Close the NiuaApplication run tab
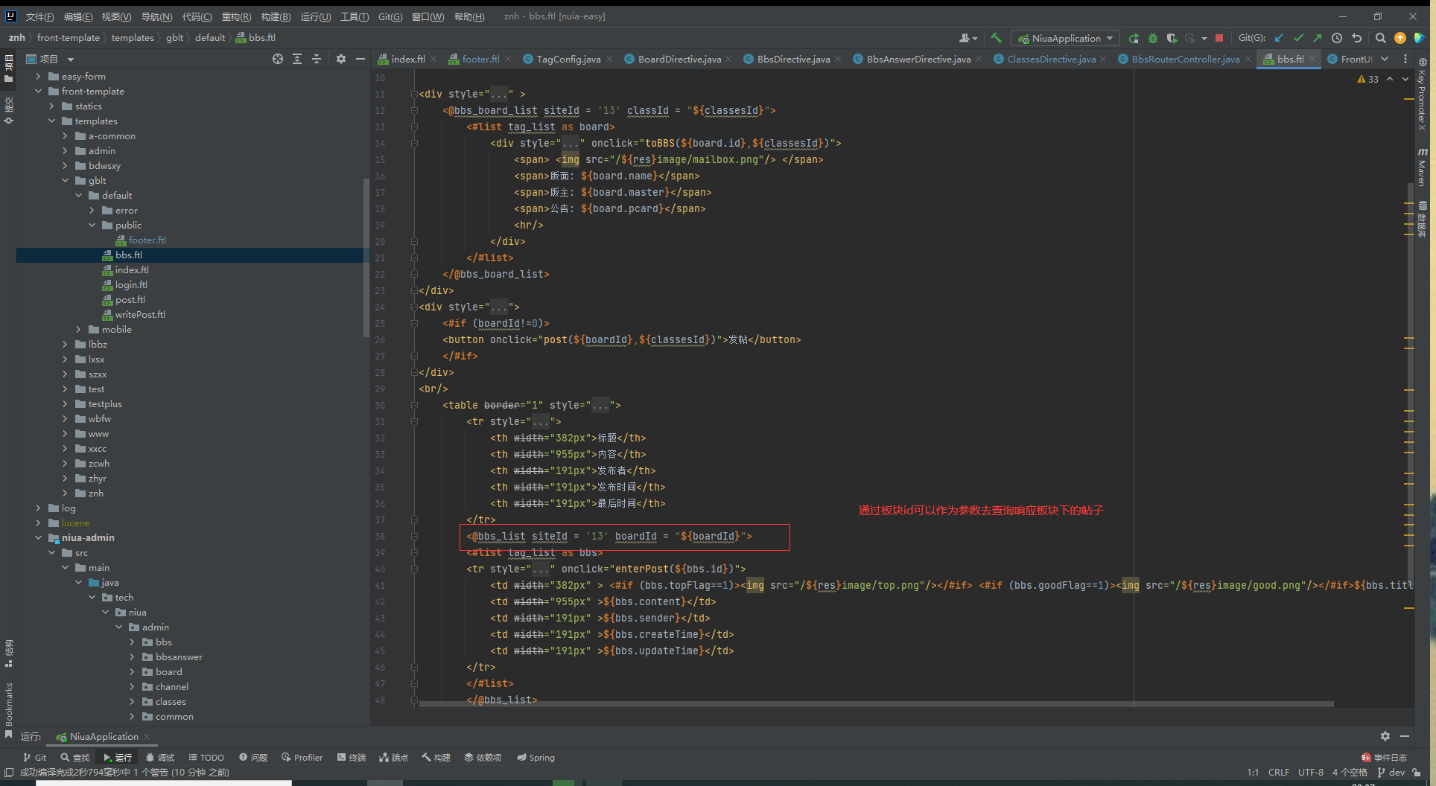The height and width of the screenshot is (786, 1436). (147, 737)
